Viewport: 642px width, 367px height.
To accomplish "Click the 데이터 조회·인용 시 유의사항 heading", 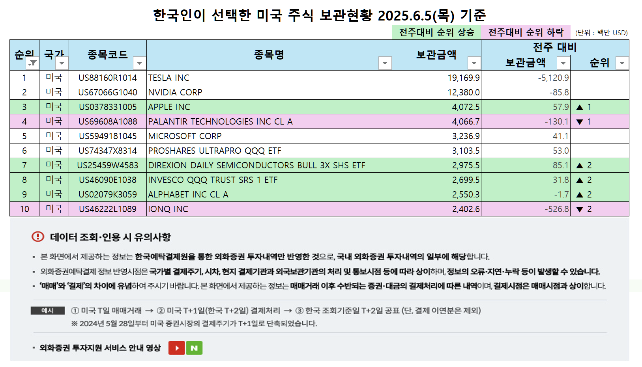I will coord(110,237).
